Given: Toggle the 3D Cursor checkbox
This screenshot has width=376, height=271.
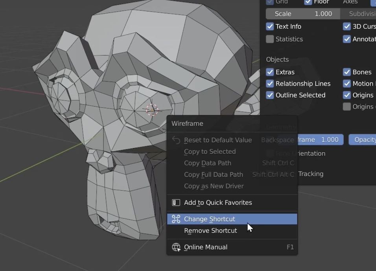Looking at the screenshot, I should click(347, 26).
